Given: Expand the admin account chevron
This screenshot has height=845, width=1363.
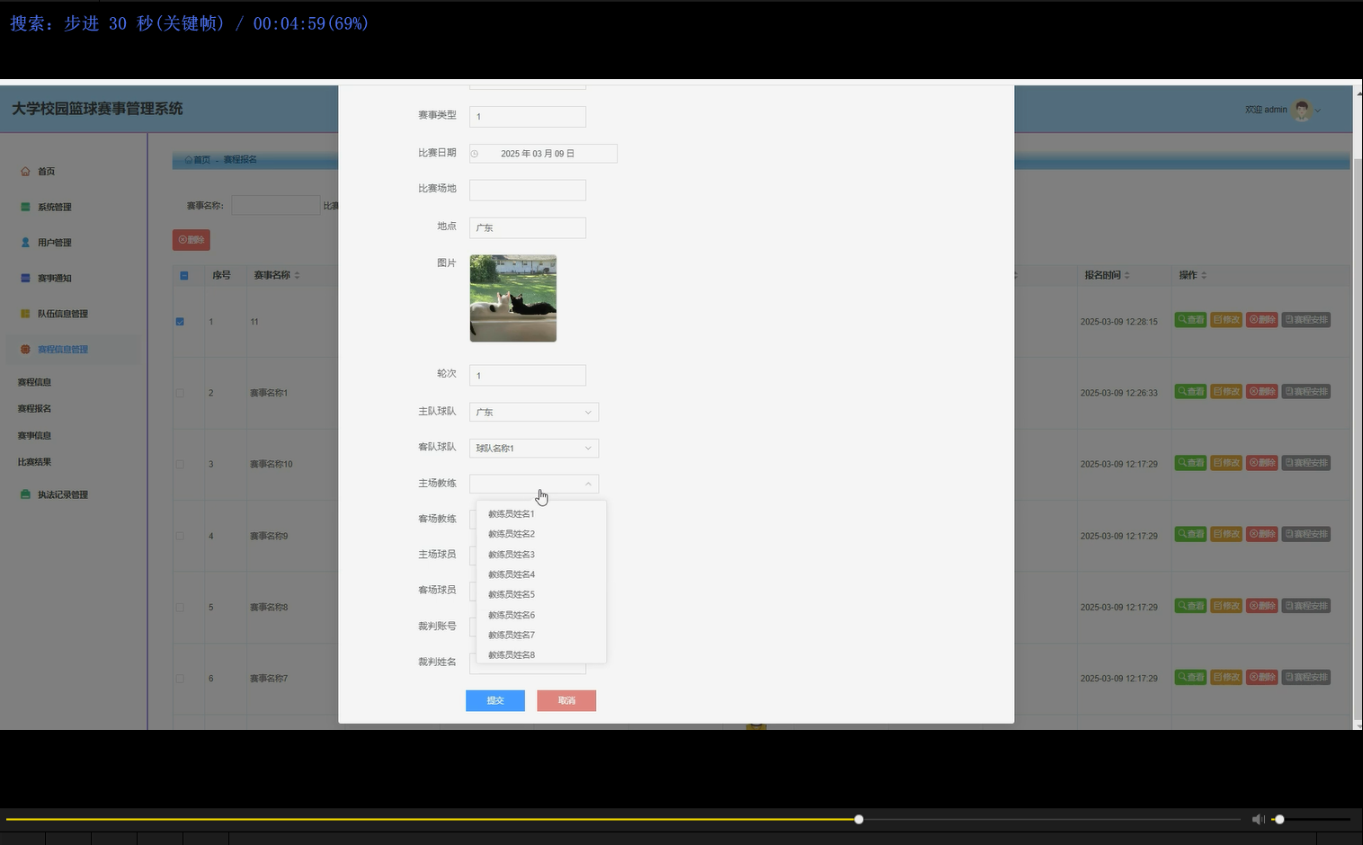Looking at the screenshot, I should coord(1318,111).
